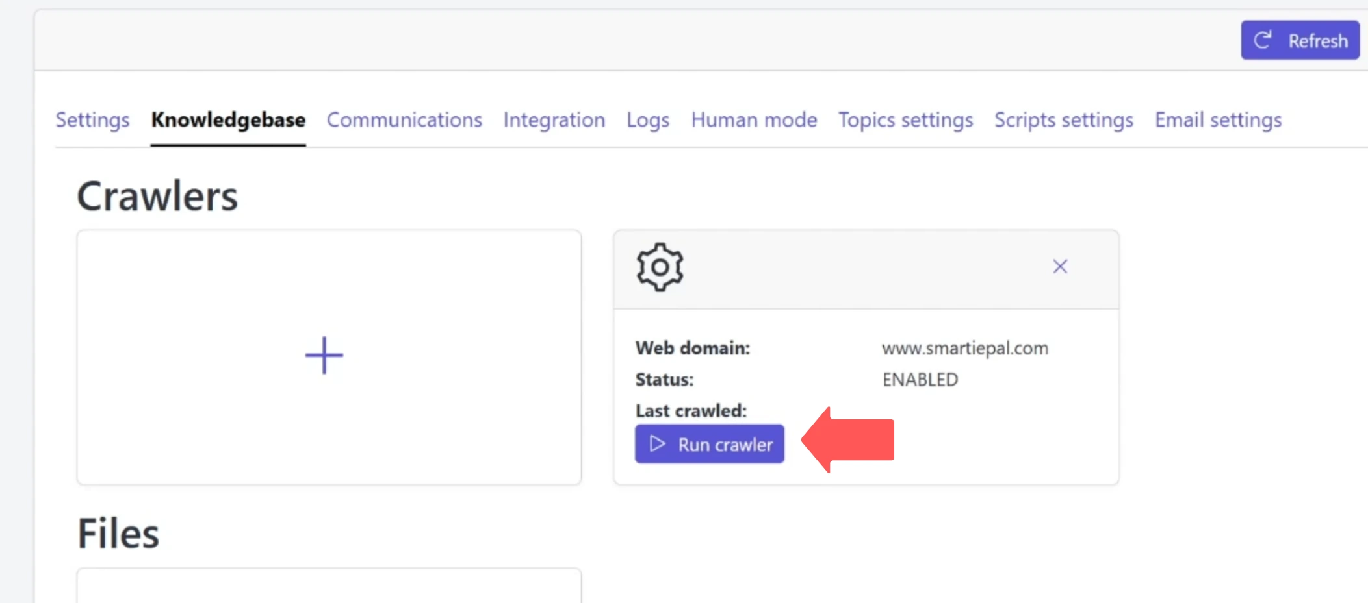Viewport: 1368px width, 603px height.
Task: Click the Crawlers section heading
Action: click(157, 195)
